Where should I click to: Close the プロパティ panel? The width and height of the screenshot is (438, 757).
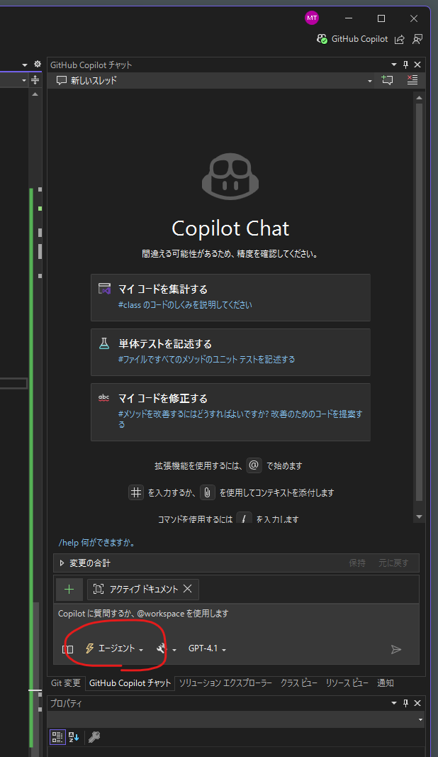(x=417, y=703)
